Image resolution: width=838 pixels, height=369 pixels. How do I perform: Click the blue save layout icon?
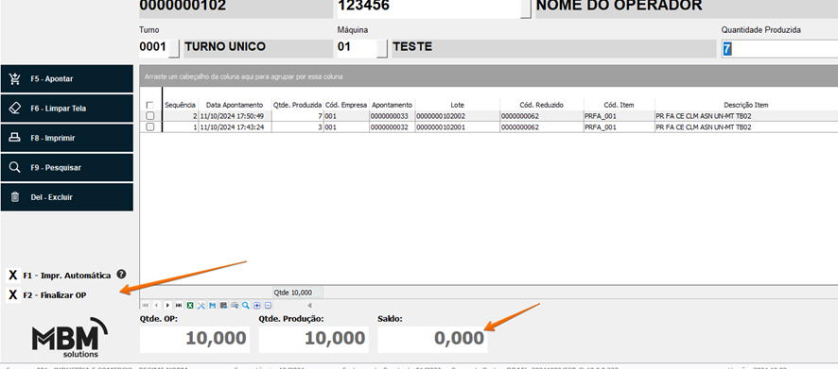point(212,306)
